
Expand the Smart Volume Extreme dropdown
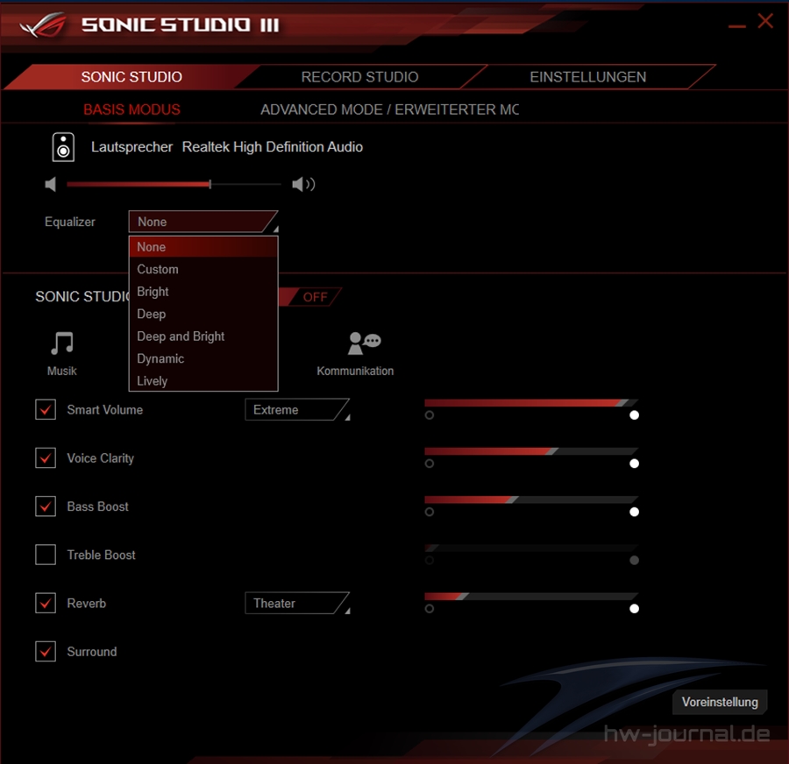pyautogui.click(x=297, y=409)
